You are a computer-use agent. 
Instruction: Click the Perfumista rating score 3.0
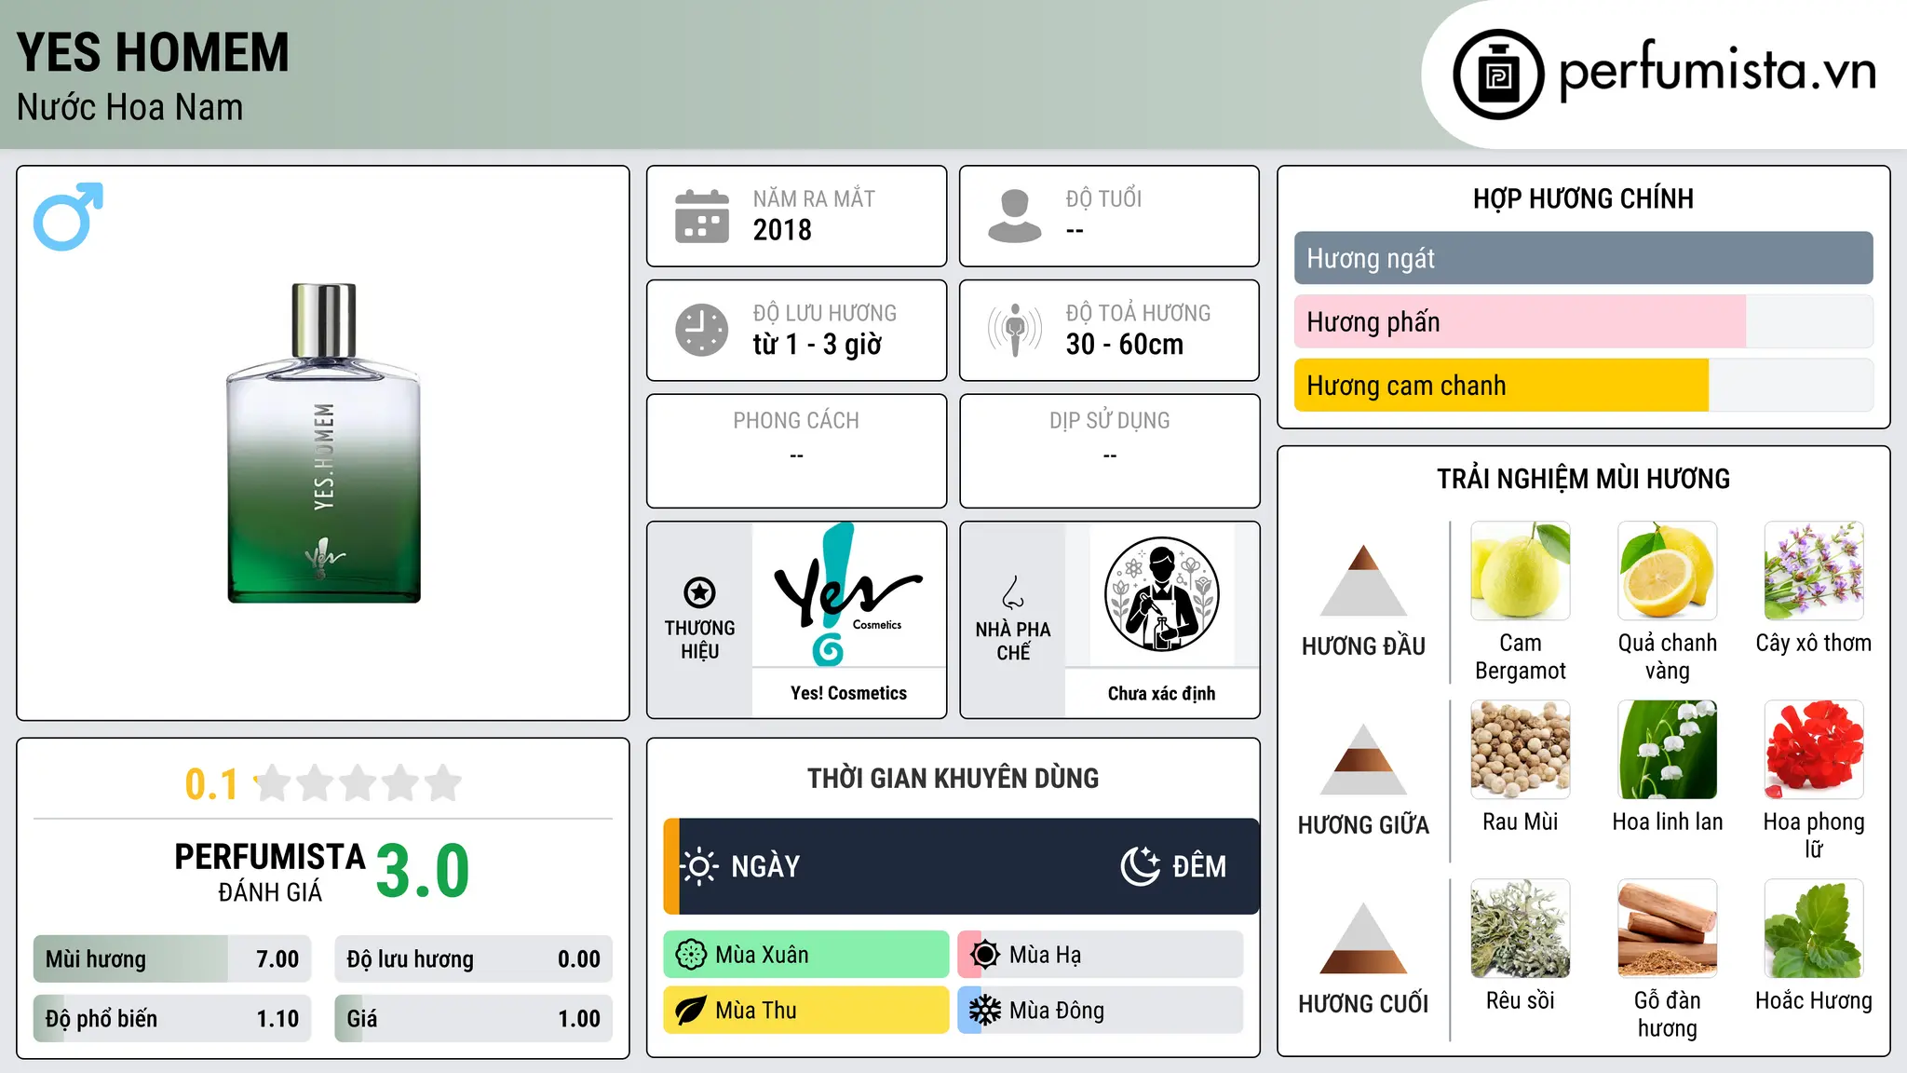click(x=423, y=871)
